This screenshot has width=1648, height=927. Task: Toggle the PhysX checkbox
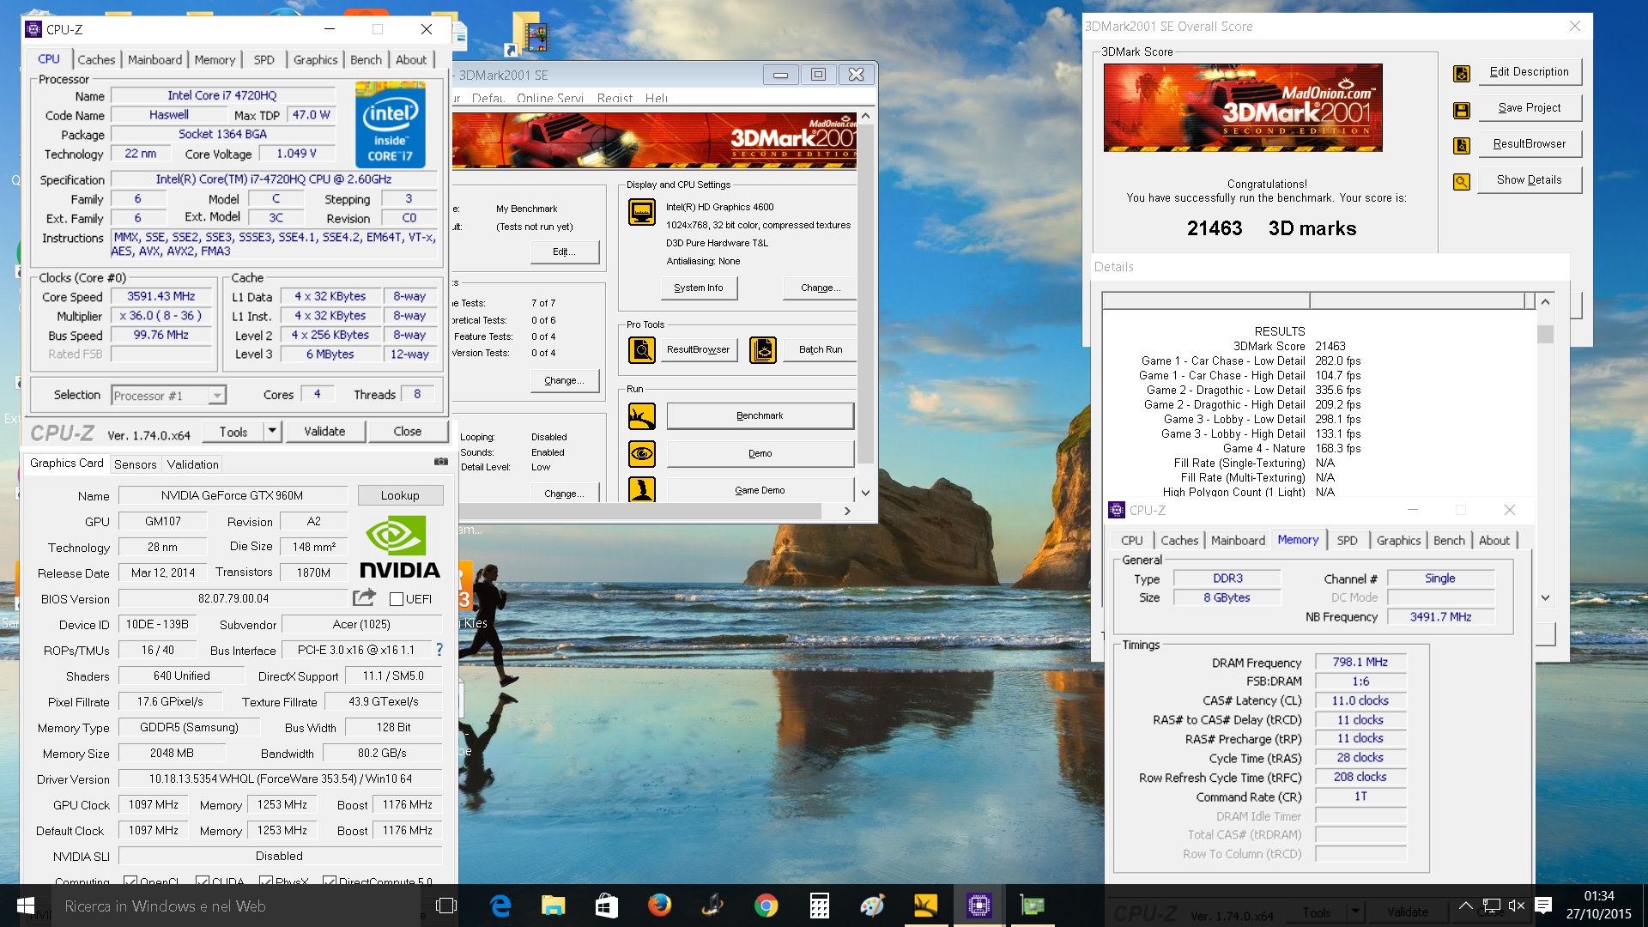(x=266, y=881)
